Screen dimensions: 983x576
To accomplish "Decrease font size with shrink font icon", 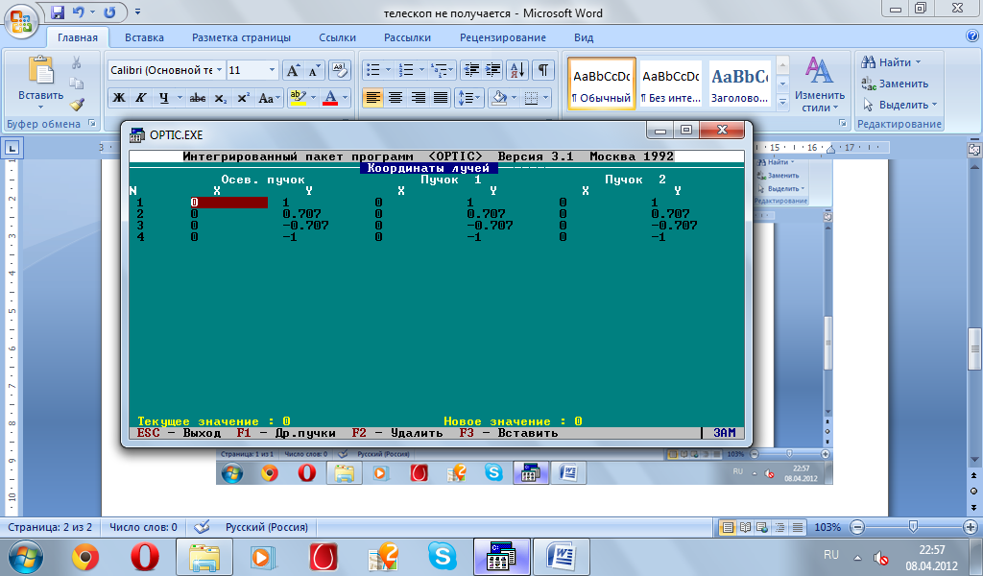I will (x=314, y=70).
